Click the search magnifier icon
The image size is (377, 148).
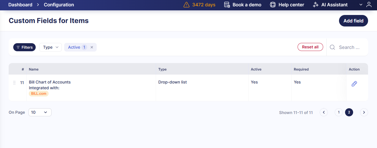click(332, 47)
